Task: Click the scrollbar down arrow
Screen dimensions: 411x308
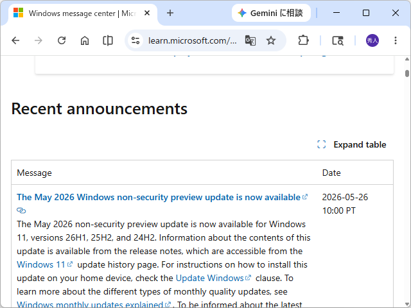Action: [x=407, y=304]
